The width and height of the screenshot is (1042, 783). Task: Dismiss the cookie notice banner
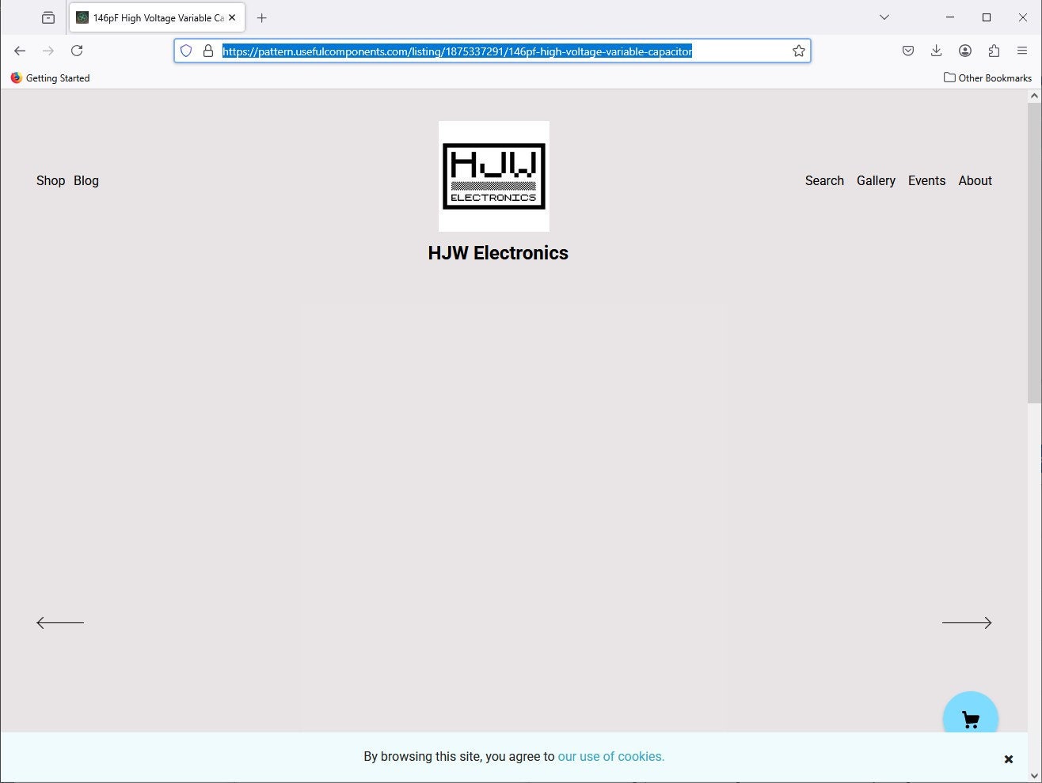1009,759
